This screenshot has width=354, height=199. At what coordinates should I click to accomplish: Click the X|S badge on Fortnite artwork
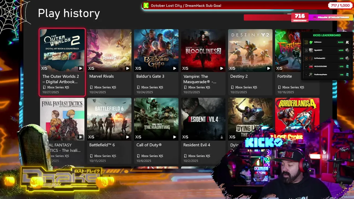(279, 68)
